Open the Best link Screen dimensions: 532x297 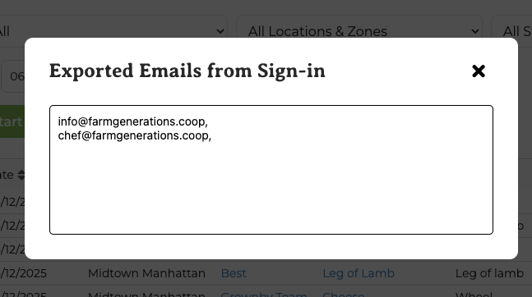coord(234,273)
